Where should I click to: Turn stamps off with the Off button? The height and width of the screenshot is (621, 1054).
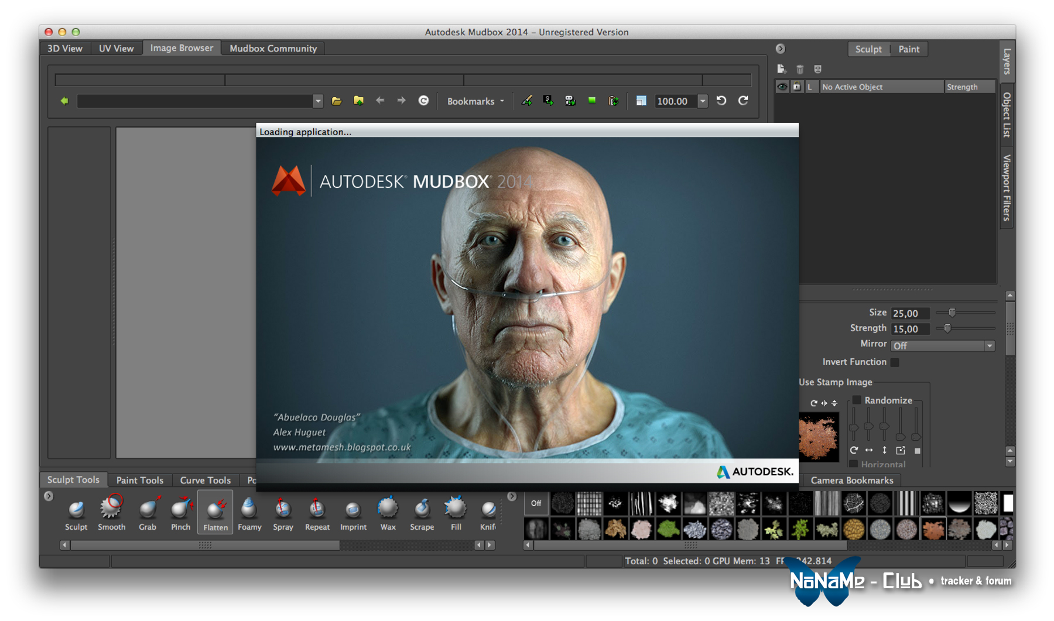[536, 503]
